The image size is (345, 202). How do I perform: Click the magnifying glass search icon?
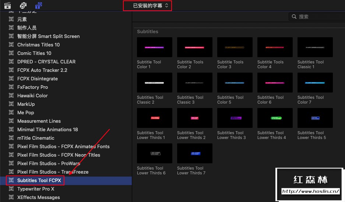click(294, 17)
